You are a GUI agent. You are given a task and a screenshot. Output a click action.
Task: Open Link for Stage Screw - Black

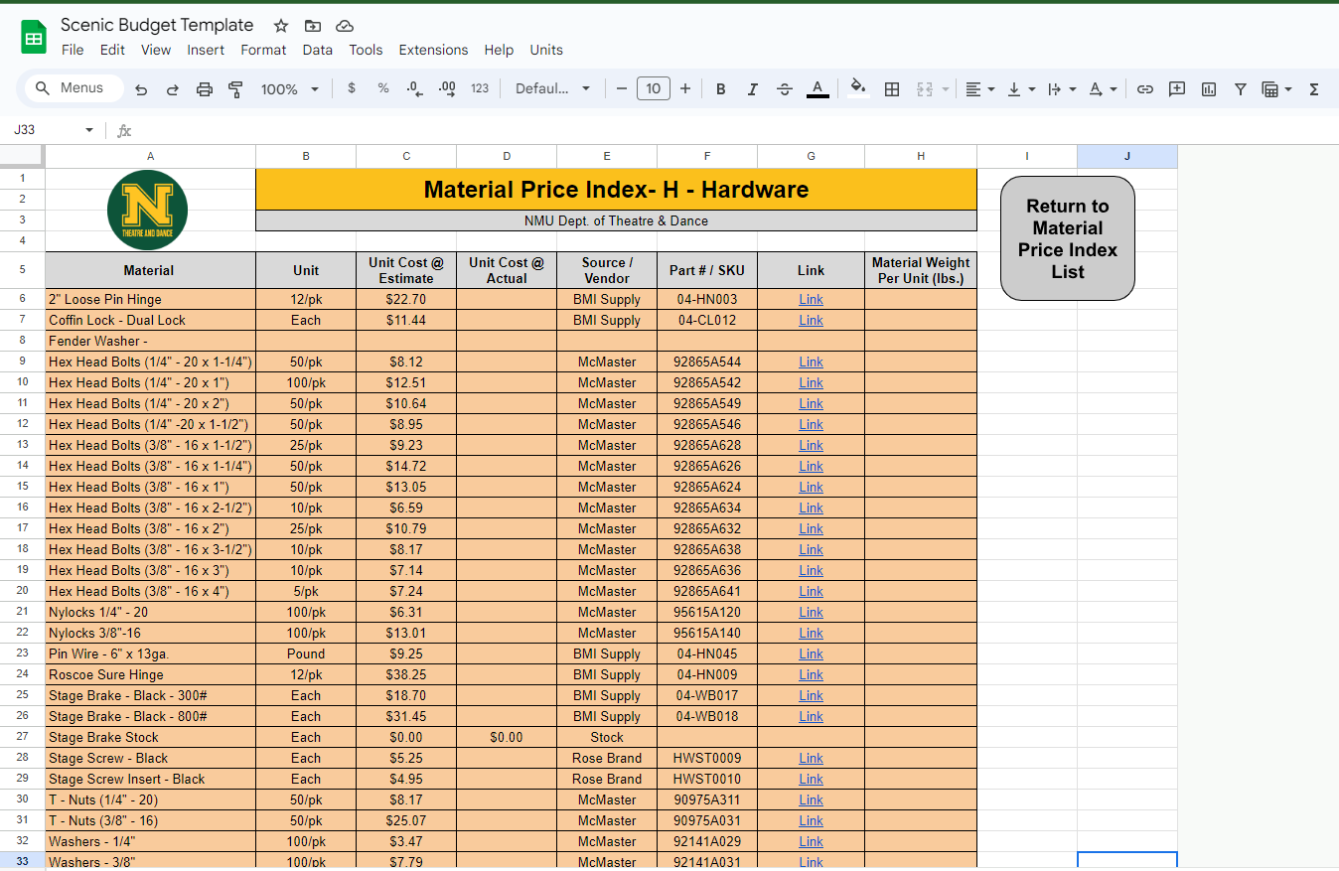(x=811, y=758)
